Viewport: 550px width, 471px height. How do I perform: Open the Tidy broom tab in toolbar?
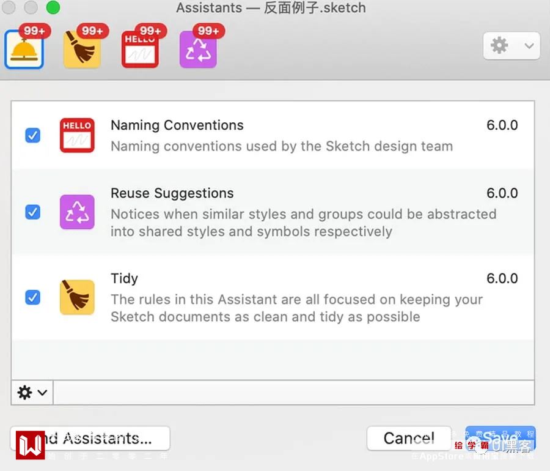click(x=82, y=49)
